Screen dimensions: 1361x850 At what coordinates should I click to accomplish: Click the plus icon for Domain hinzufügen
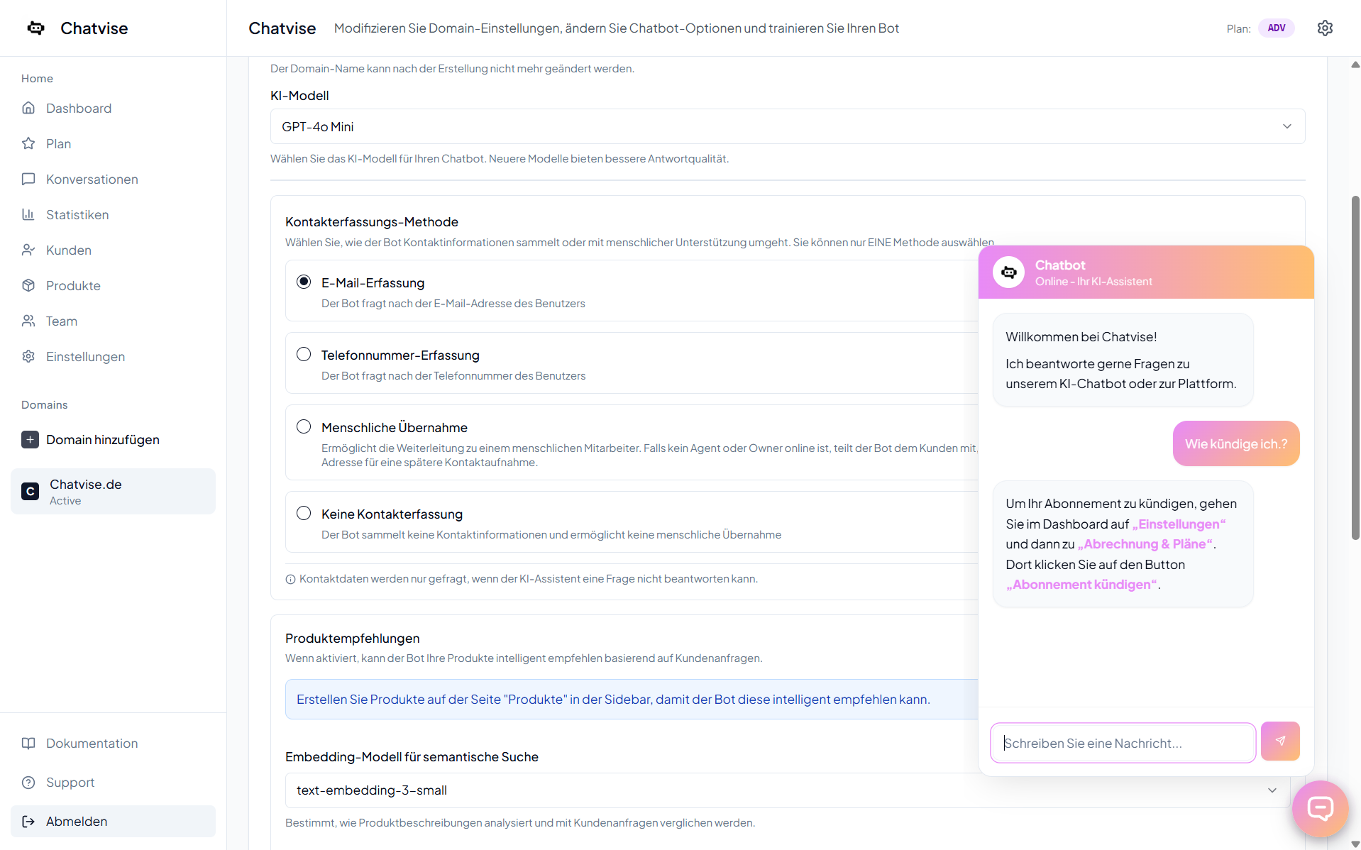point(30,440)
